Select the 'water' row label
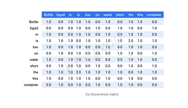This screenshot has width=188, height=108. coord(34,59)
